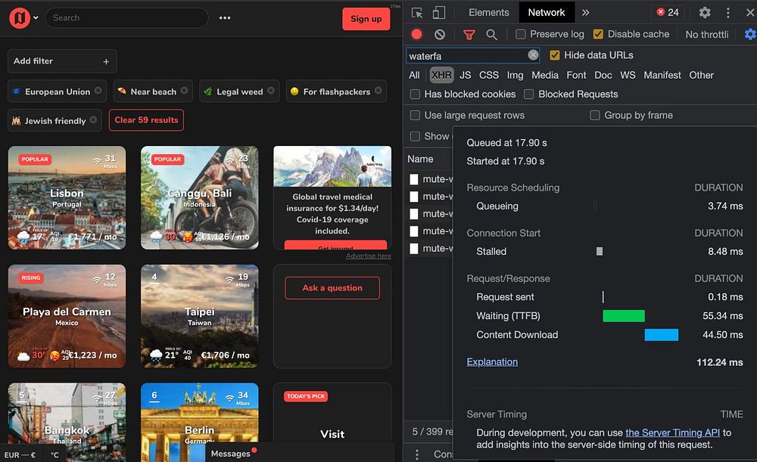Open the network search magnifier

[x=491, y=34]
